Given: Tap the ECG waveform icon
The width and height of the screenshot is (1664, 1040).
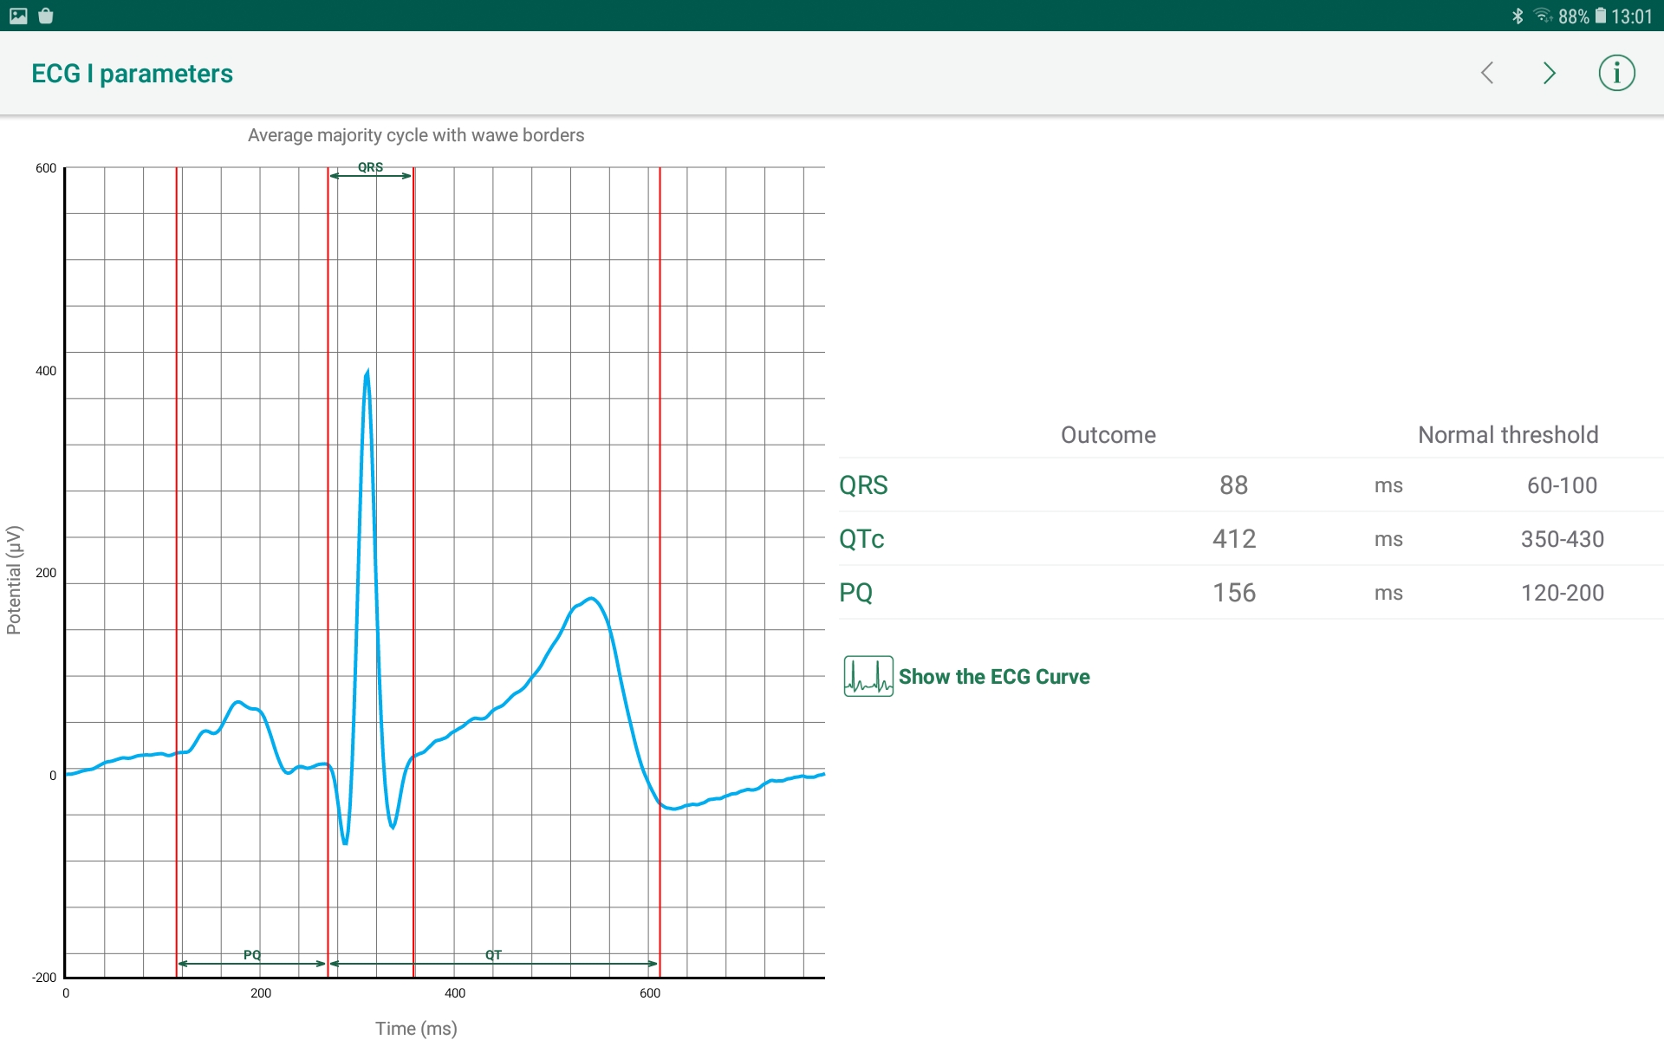Looking at the screenshot, I should coord(868,676).
